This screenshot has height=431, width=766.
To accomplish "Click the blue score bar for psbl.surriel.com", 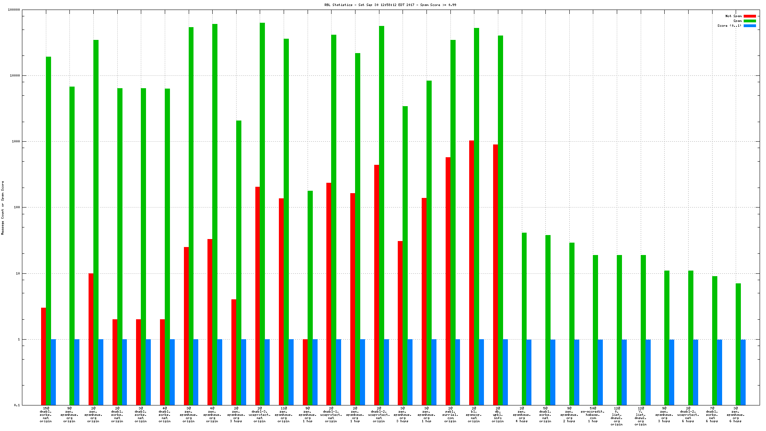I will click(458, 372).
